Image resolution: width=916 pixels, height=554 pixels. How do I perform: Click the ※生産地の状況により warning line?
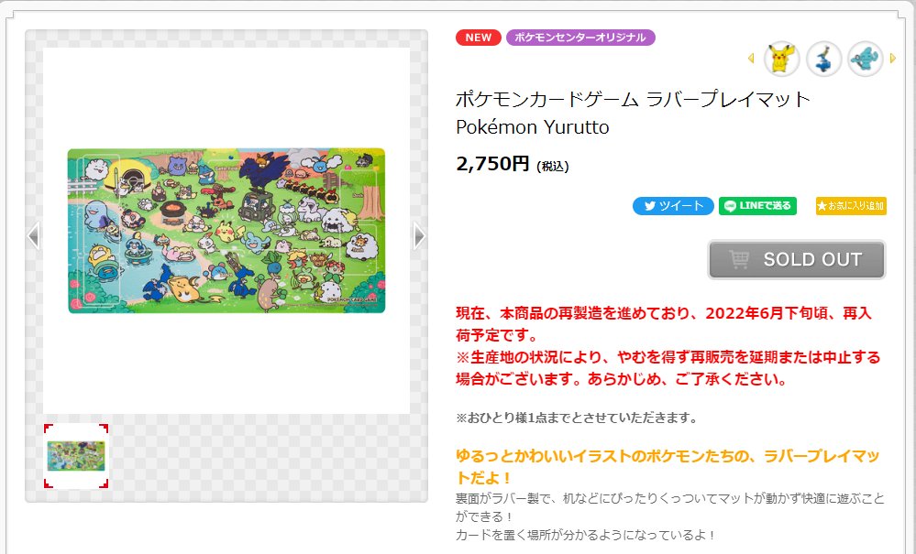(x=668, y=368)
